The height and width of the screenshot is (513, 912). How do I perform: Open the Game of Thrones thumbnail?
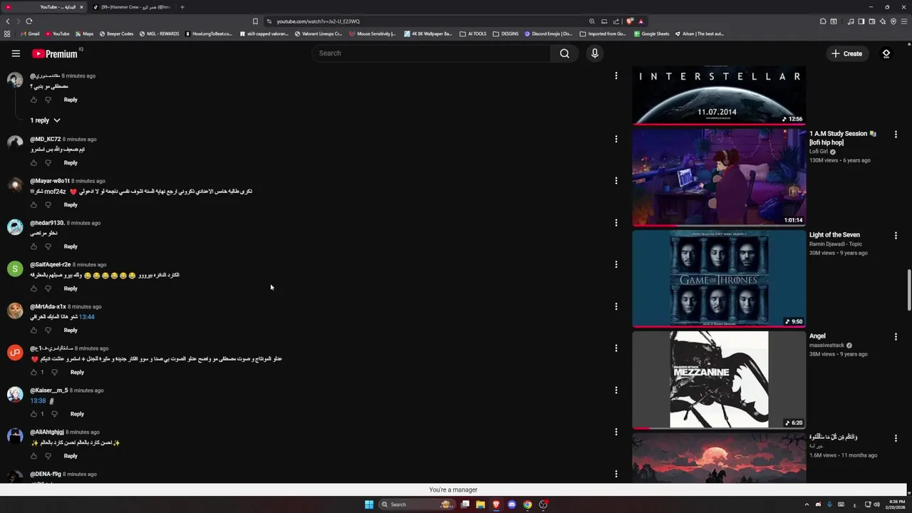point(719,278)
